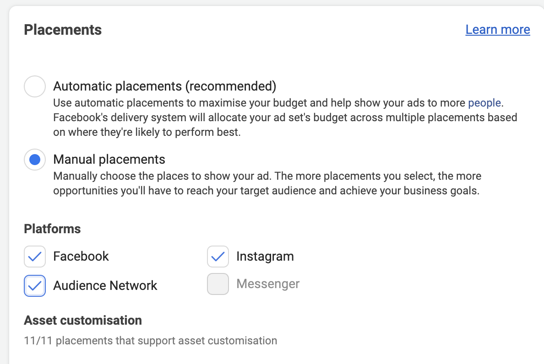
Task: Open the Learn more link
Action: (x=497, y=30)
